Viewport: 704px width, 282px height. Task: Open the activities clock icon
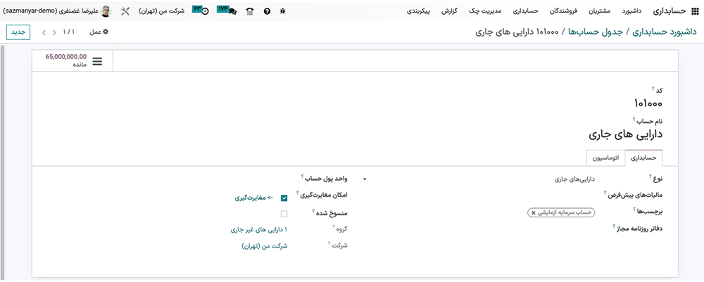201,11
